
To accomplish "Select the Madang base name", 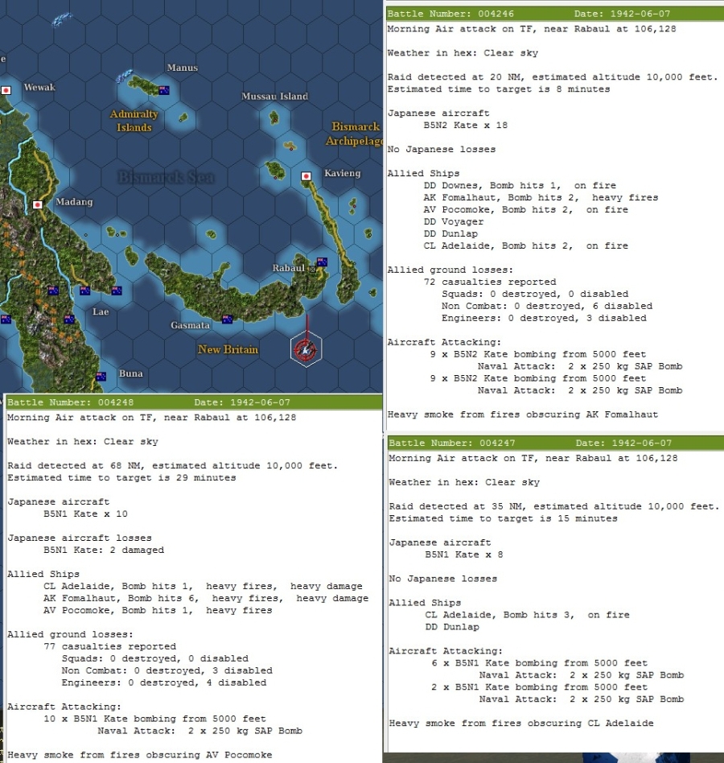I will pos(74,202).
